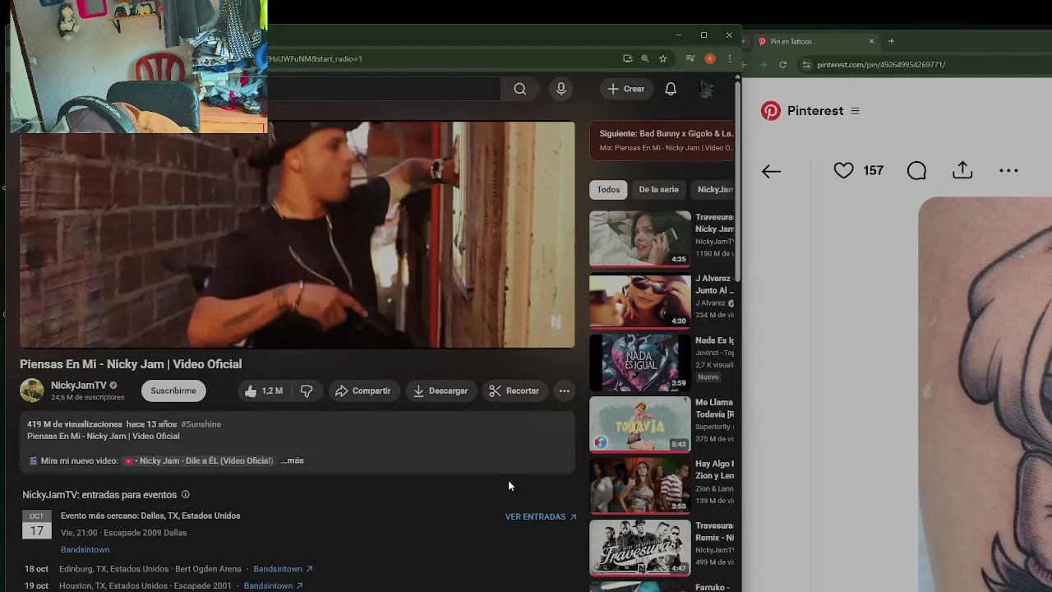This screenshot has height=592, width=1052.
Task: Share the Pinterest pin with the upload icon
Action: pyautogui.click(x=962, y=170)
